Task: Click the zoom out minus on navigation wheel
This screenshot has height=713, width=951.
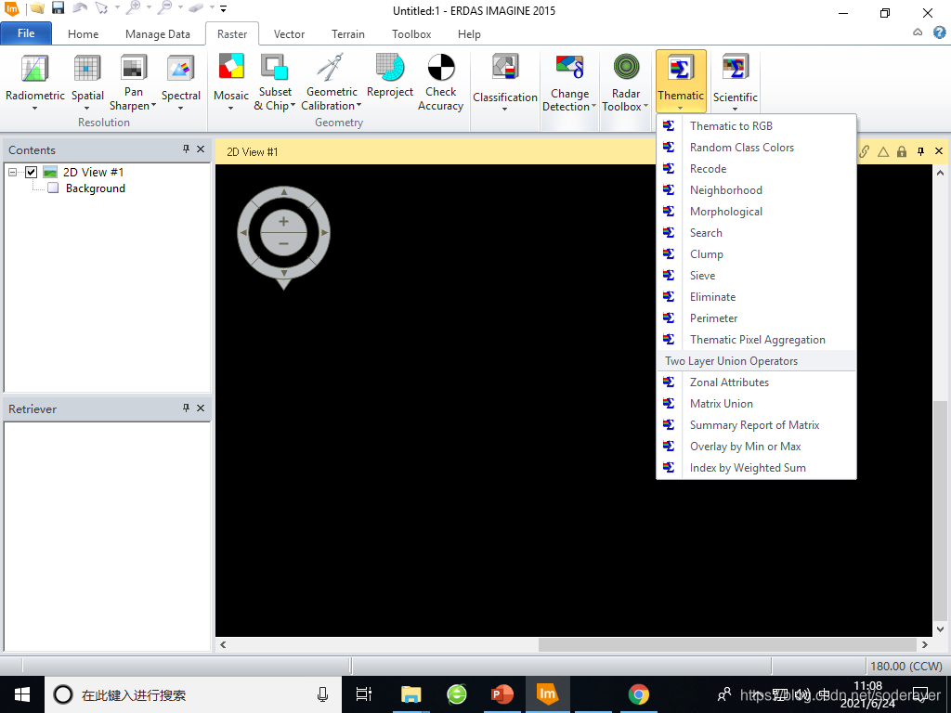Action: pos(283,243)
